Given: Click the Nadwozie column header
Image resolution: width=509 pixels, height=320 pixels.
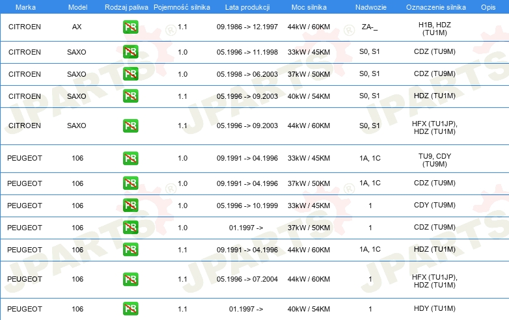Looking at the screenshot, I should pos(371,7).
